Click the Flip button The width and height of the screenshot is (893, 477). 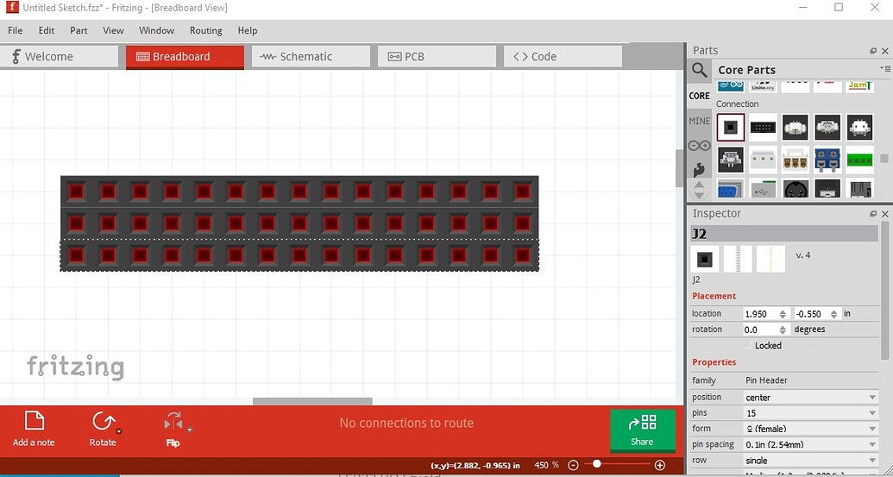(173, 430)
